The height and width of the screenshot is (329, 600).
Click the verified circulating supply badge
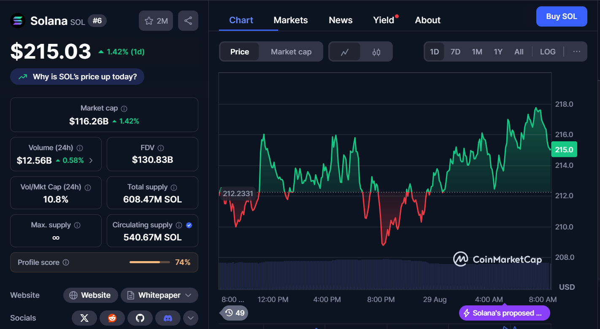pyautogui.click(x=189, y=225)
